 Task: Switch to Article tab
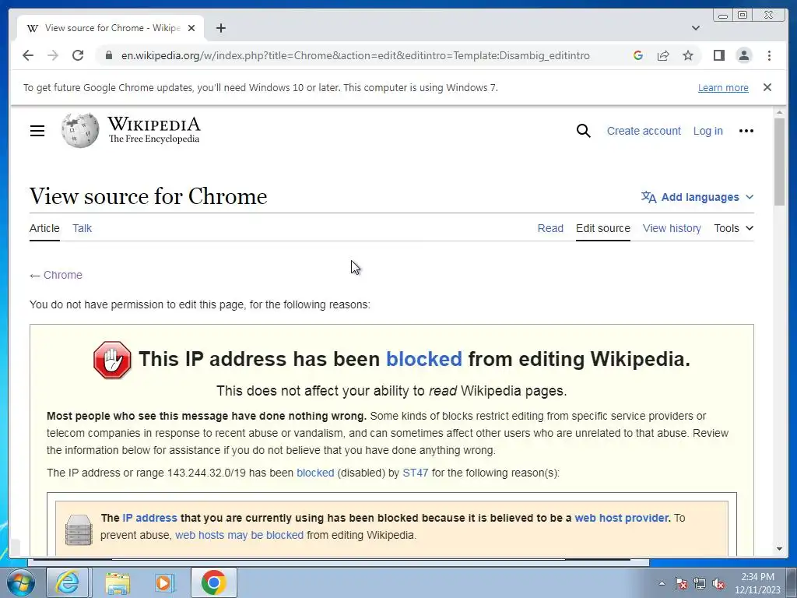click(44, 228)
